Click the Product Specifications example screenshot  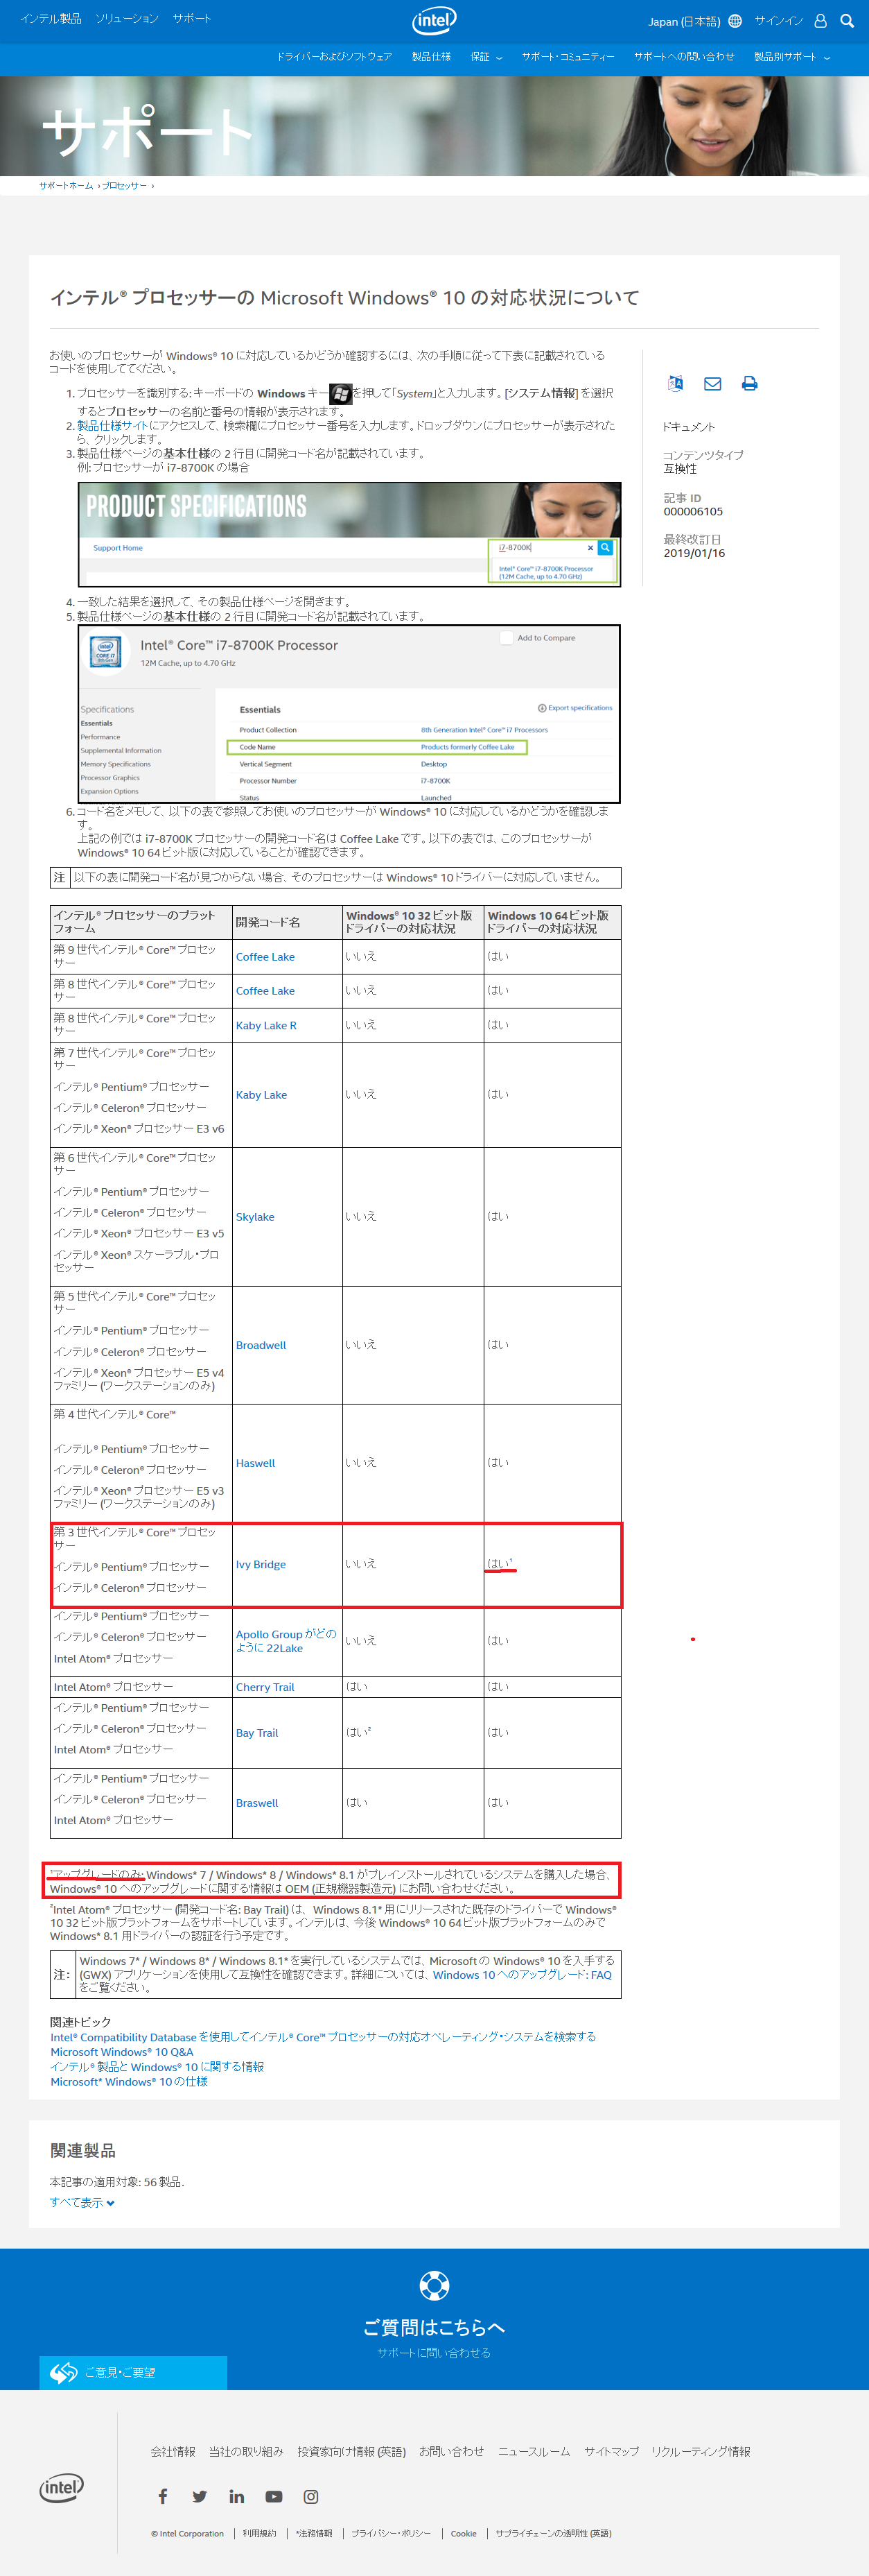pos(349,535)
